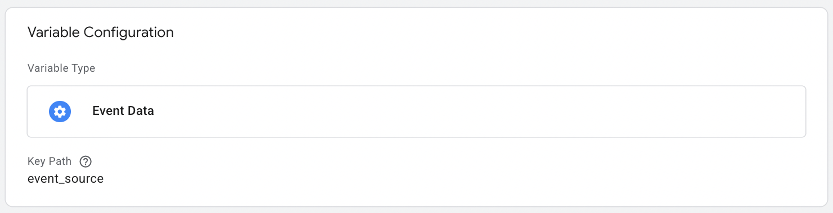Edit the Key Path field showing event_source

pyautogui.click(x=65, y=179)
